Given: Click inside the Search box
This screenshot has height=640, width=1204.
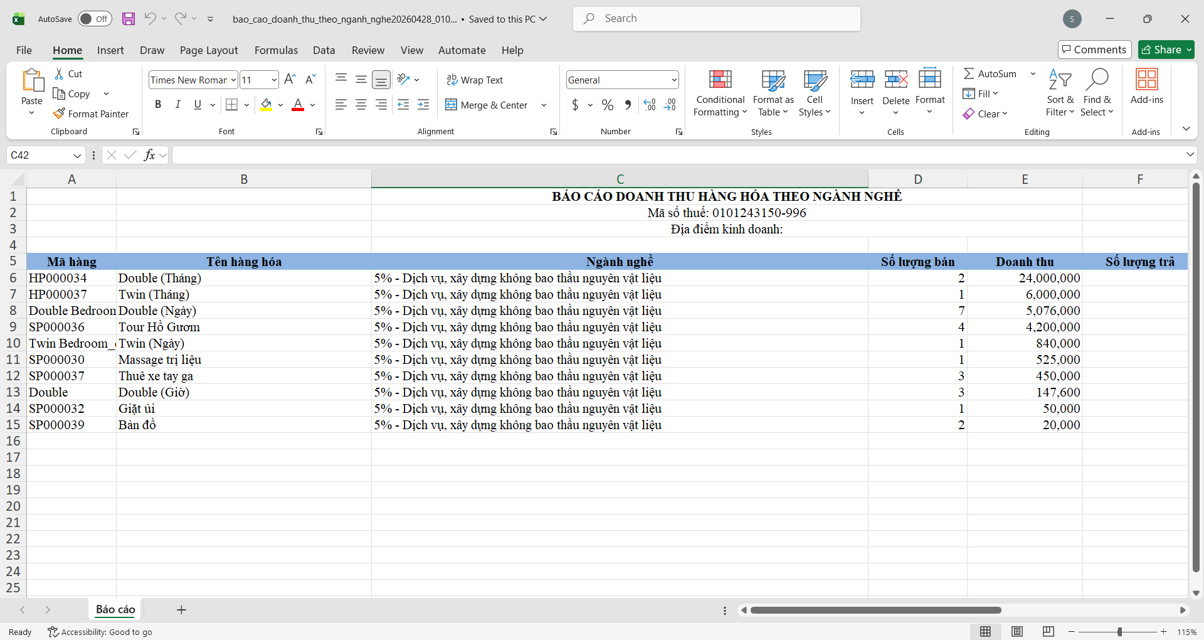Looking at the screenshot, I should tap(716, 19).
